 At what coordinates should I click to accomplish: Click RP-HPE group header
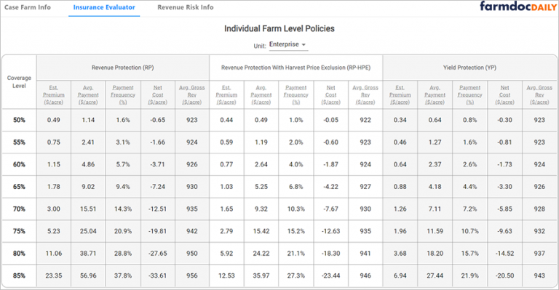[x=296, y=68]
